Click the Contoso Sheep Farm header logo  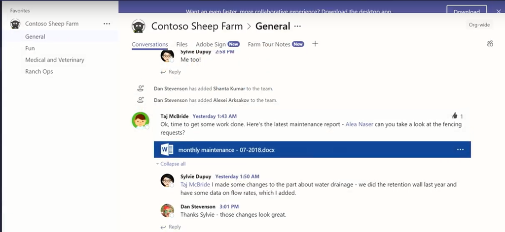pyautogui.click(x=139, y=27)
